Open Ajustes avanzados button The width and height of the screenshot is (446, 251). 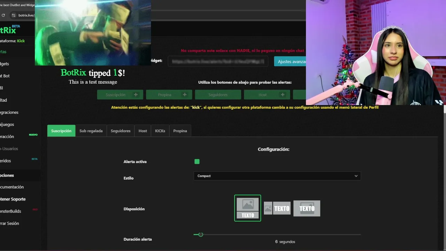point(290,61)
